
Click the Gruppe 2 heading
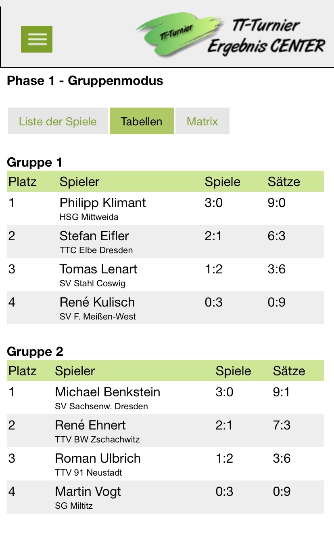(x=35, y=351)
